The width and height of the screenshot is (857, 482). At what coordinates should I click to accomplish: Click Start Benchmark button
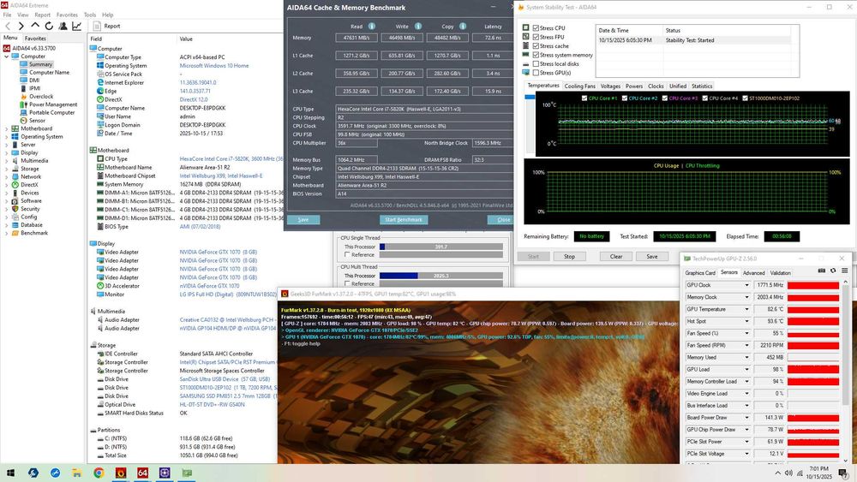coord(404,219)
